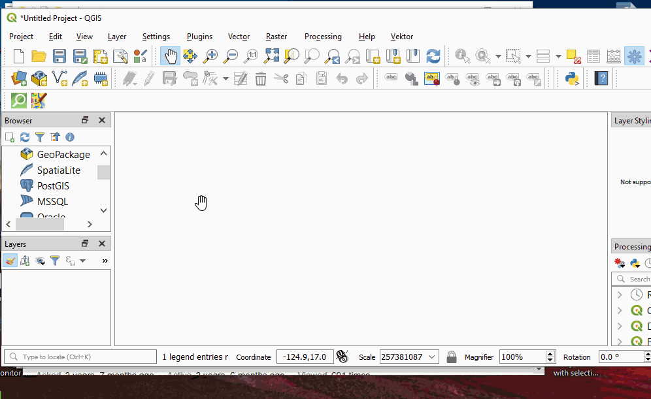651x399 pixels.
Task: Select MSSQL in Browser tree
Action: (52, 202)
